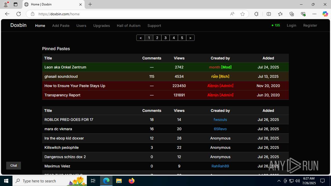Click the view count 131891
The height and width of the screenshot is (186, 331).
[179, 95]
